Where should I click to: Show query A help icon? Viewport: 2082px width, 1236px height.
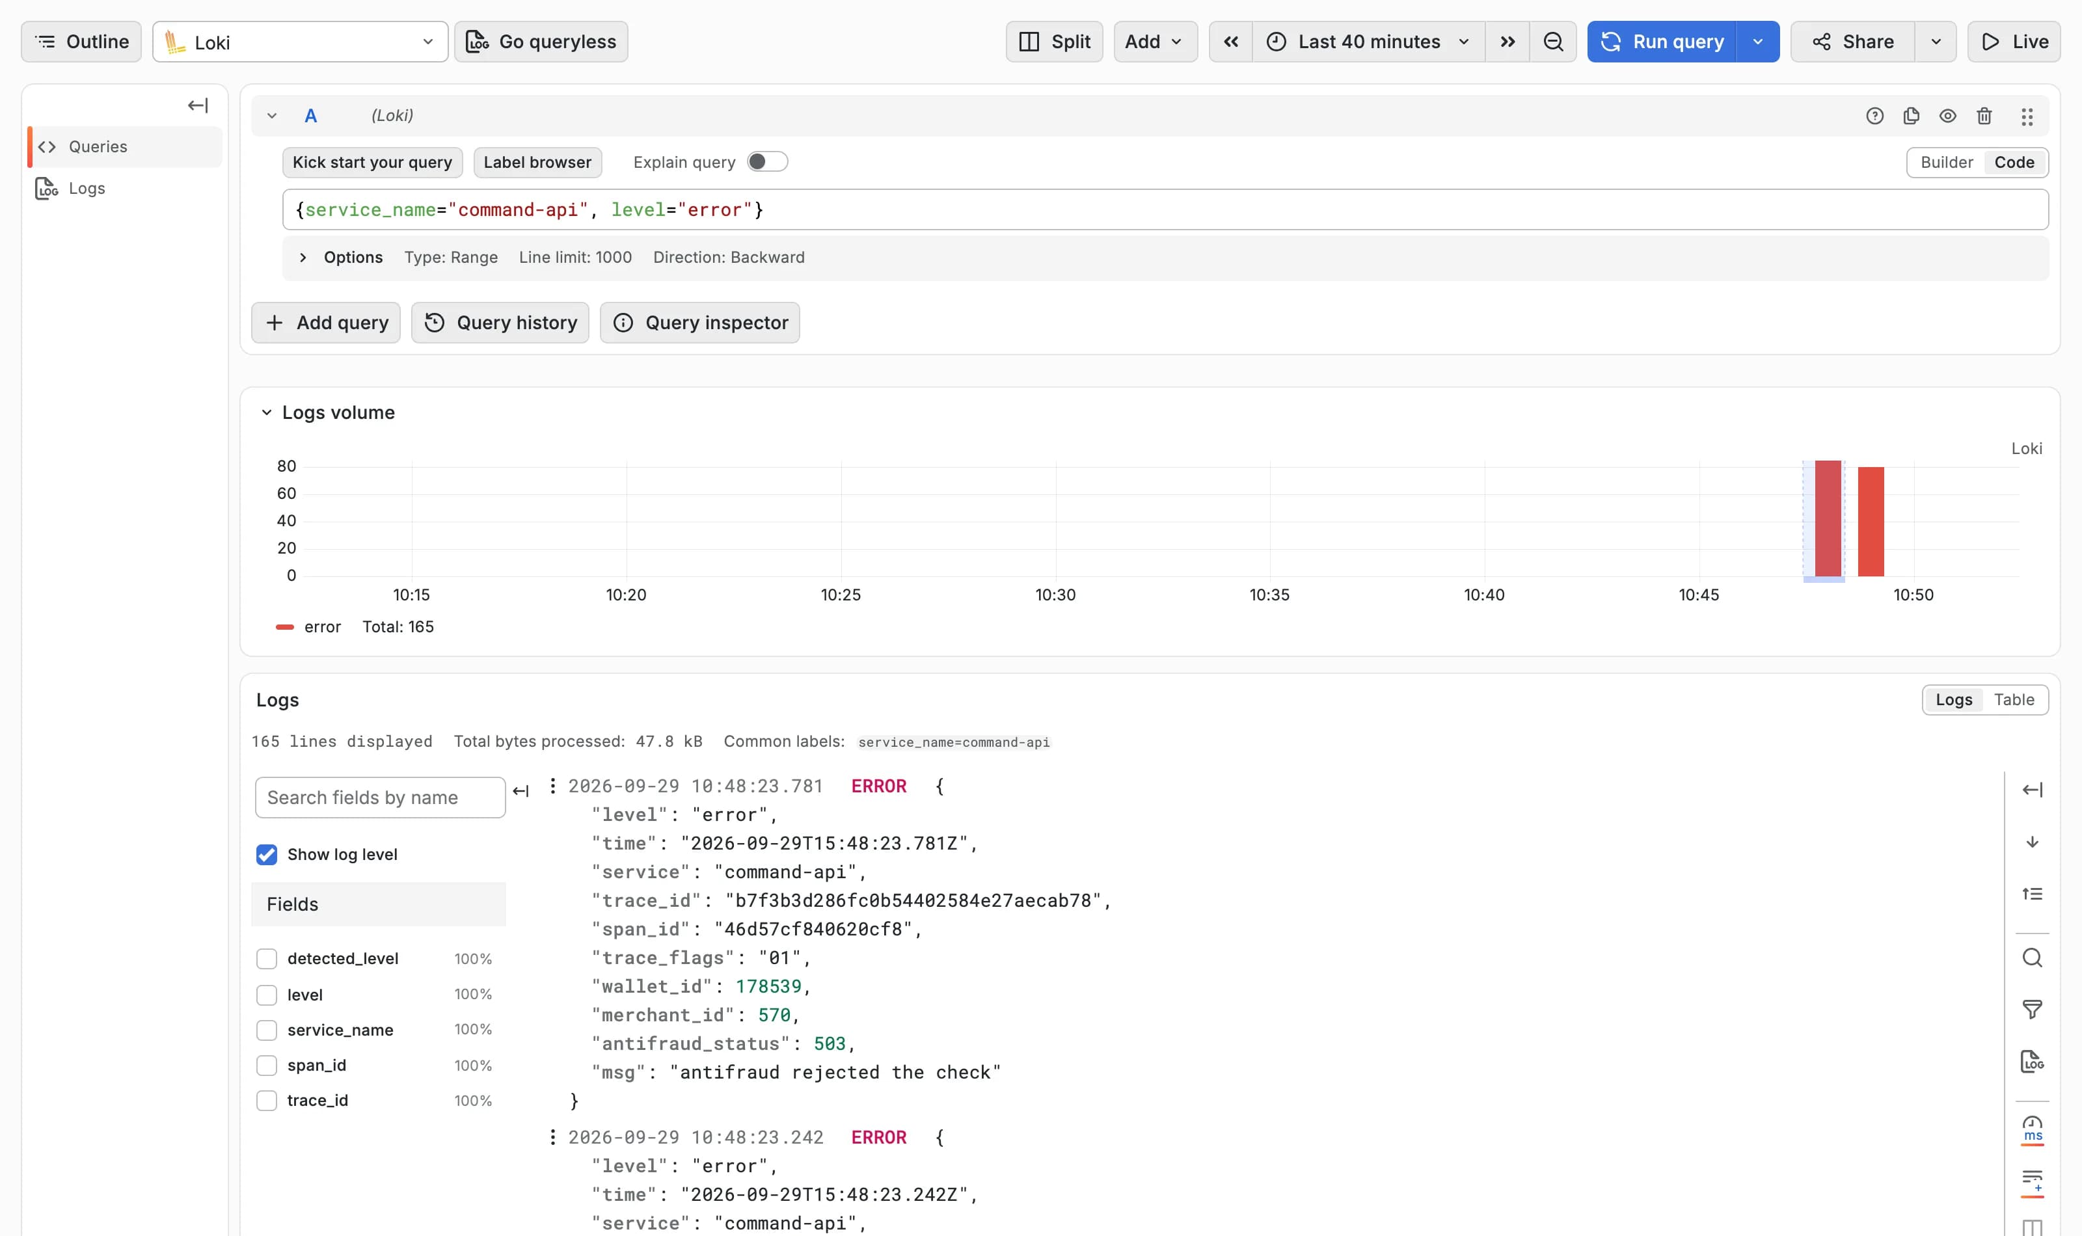[x=1874, y=116]
